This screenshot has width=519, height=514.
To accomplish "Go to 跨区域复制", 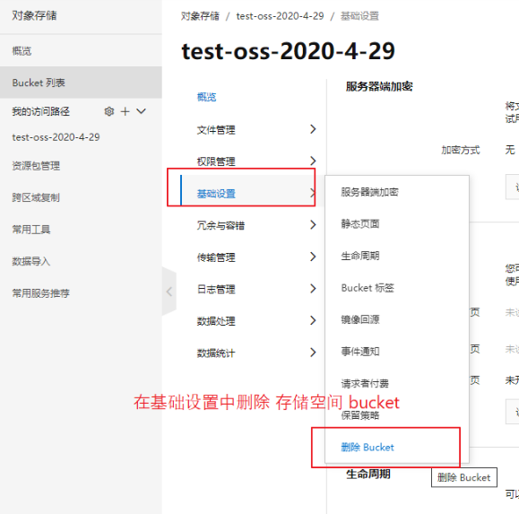I will coord(36,197).
